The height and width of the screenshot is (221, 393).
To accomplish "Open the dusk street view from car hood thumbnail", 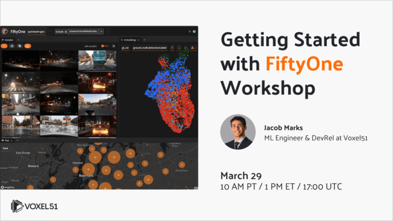I will click(x=97, y=104).
